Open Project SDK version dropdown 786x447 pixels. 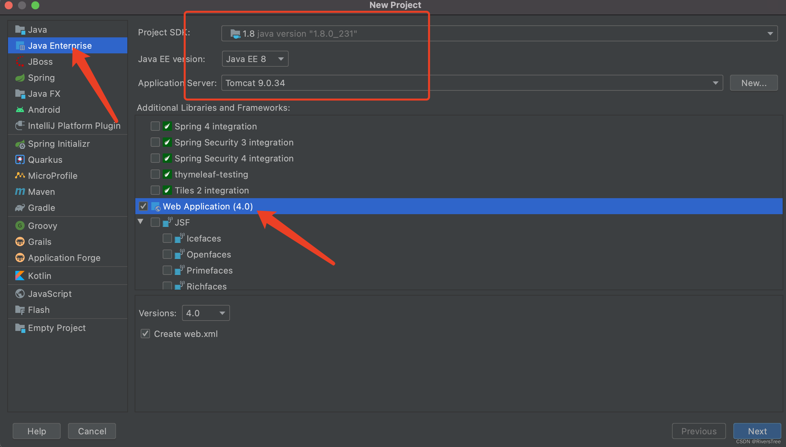(x=770, y=33)
